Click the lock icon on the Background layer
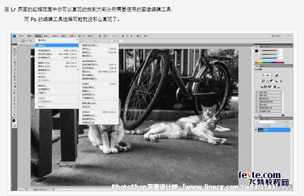The image size is (304, 196). tap(288, 130)
